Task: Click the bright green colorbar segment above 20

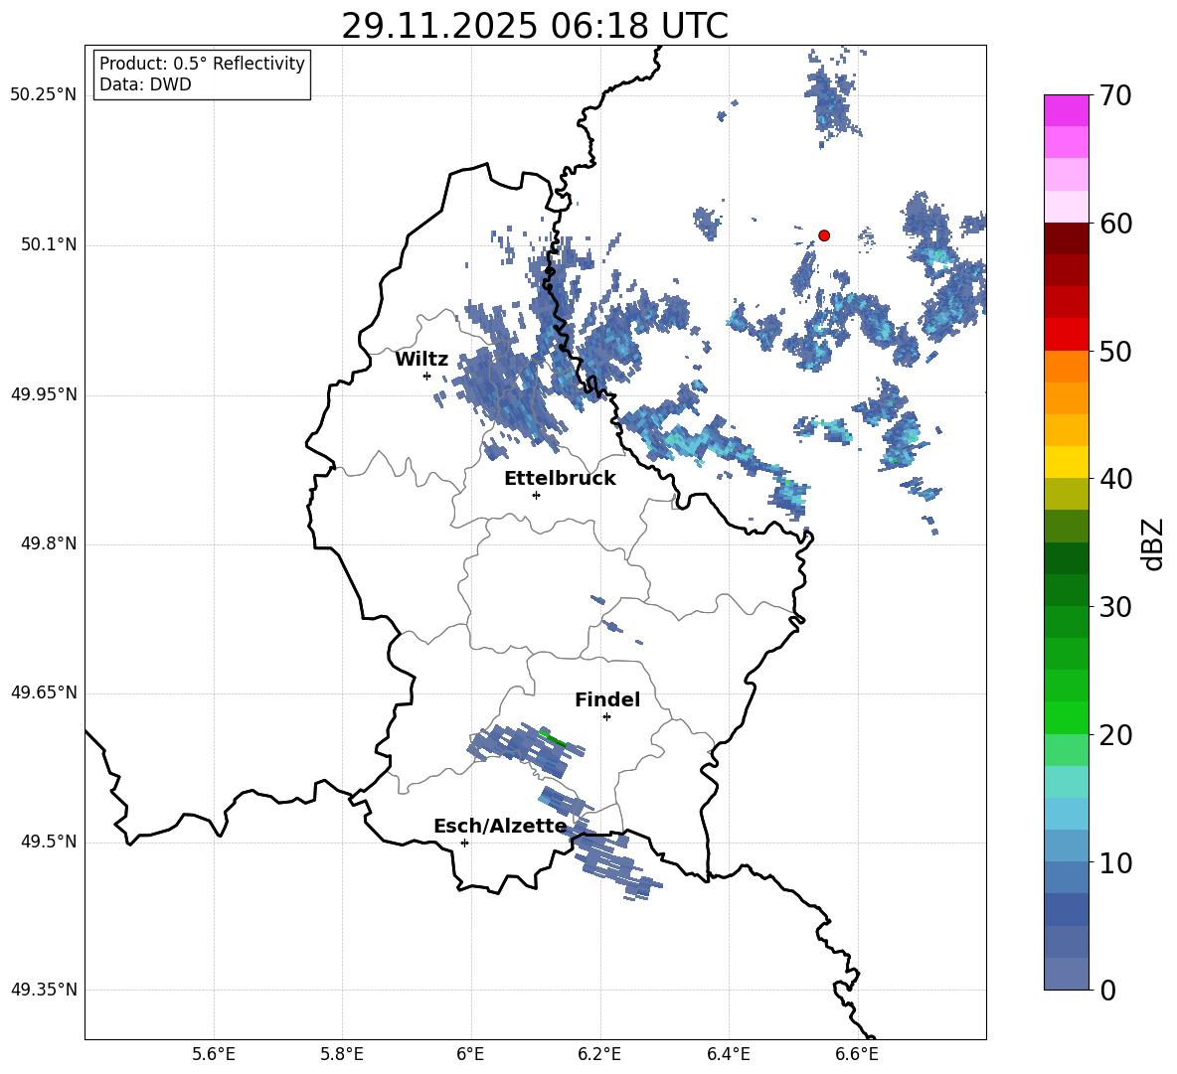Action: click(1067, 717)
